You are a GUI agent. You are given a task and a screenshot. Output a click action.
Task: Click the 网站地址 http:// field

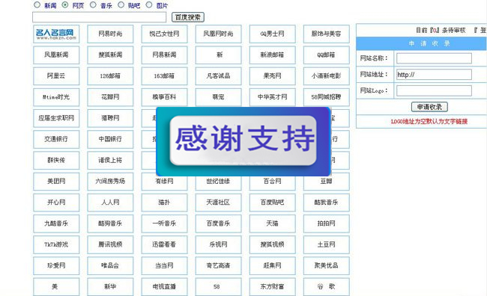coord(434,75)
